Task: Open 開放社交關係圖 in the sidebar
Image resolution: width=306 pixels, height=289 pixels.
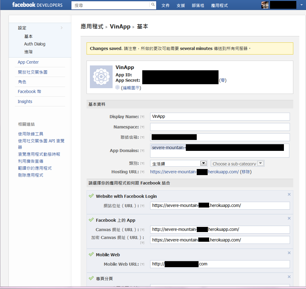Action: 33,72
